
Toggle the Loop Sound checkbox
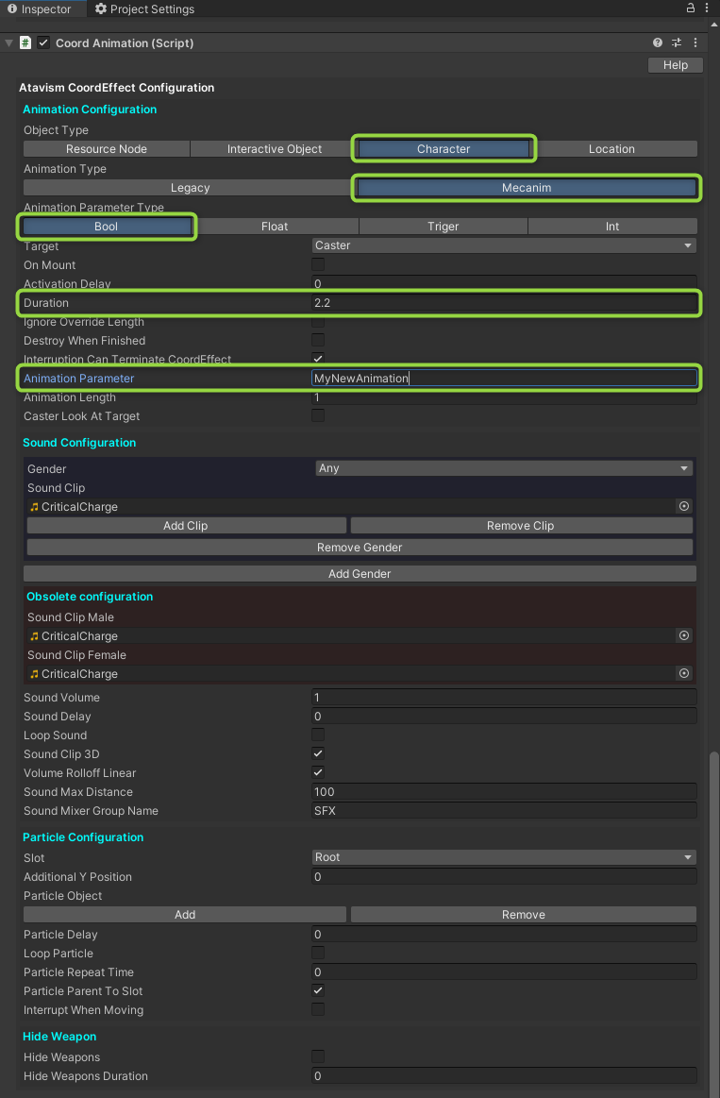[x=318, y=735]
